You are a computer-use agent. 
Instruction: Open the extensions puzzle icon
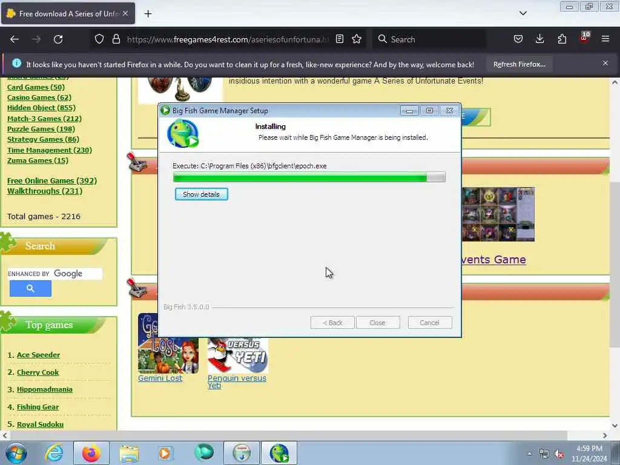(x=562, y=39)
